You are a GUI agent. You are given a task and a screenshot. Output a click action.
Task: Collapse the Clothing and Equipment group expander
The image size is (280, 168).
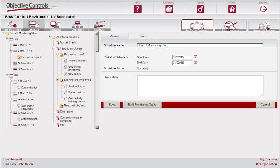[x=57, y=80]
